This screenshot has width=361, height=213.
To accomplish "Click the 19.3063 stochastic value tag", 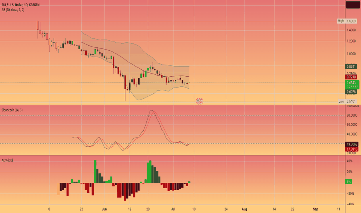I will coord(352,144).
